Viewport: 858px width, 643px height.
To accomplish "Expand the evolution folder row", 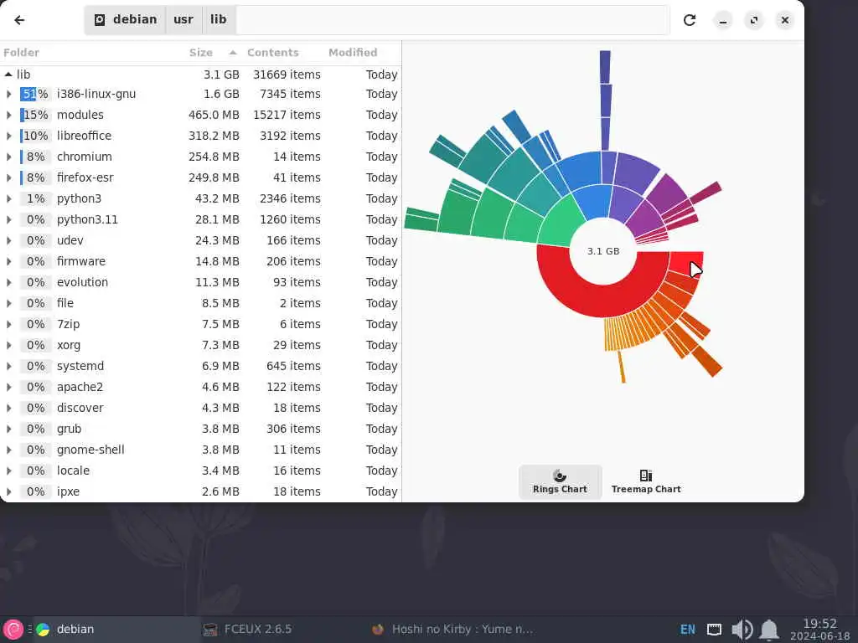I will coord(8,282).
